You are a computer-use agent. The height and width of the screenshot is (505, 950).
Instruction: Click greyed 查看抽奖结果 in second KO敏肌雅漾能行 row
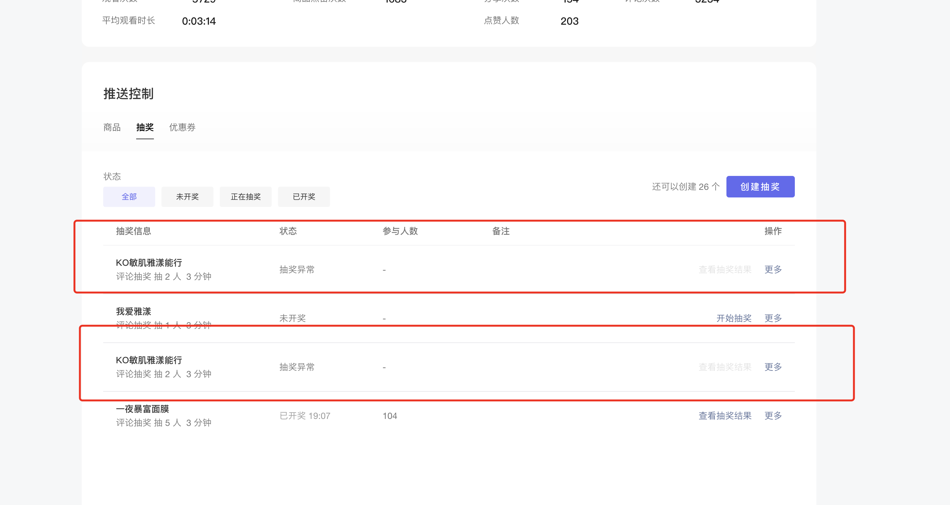pos(725,366)
